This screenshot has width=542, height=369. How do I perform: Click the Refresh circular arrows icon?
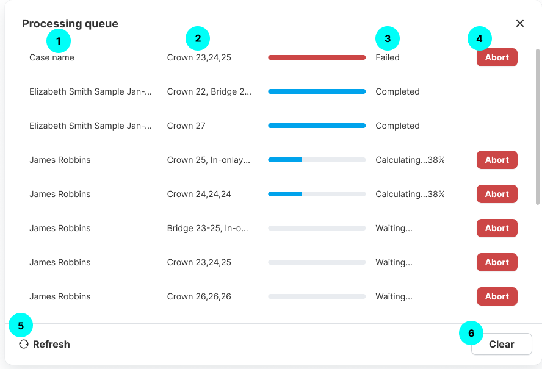(x=24, y=344)
